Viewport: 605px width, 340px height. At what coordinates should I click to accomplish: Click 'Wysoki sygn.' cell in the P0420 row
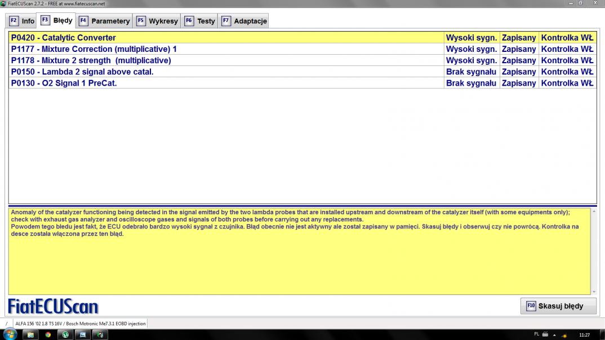[x=471, y=37]
